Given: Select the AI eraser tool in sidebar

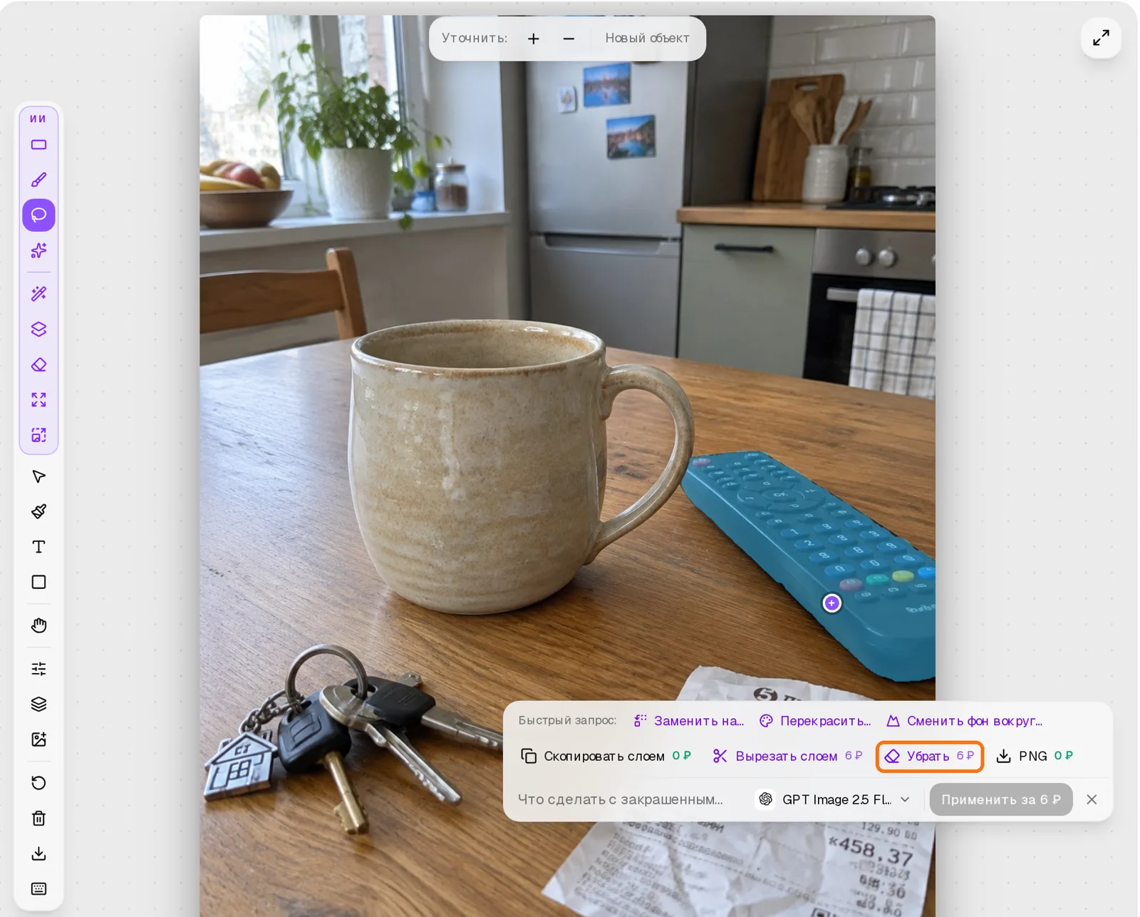Looking at the screenshot, I should (x=38, y=364).
